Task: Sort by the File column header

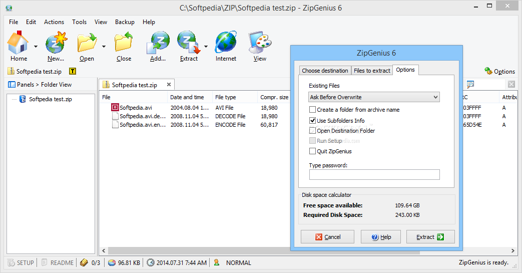Action: pos(134,97)
